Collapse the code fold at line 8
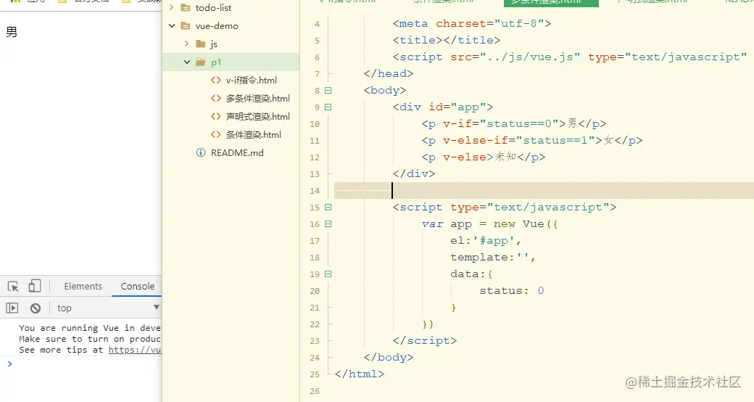754x402 pixels. click(328, 90)
